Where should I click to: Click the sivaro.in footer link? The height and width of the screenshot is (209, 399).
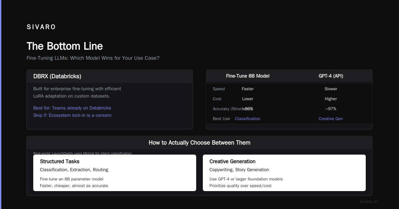coord(368,201)
